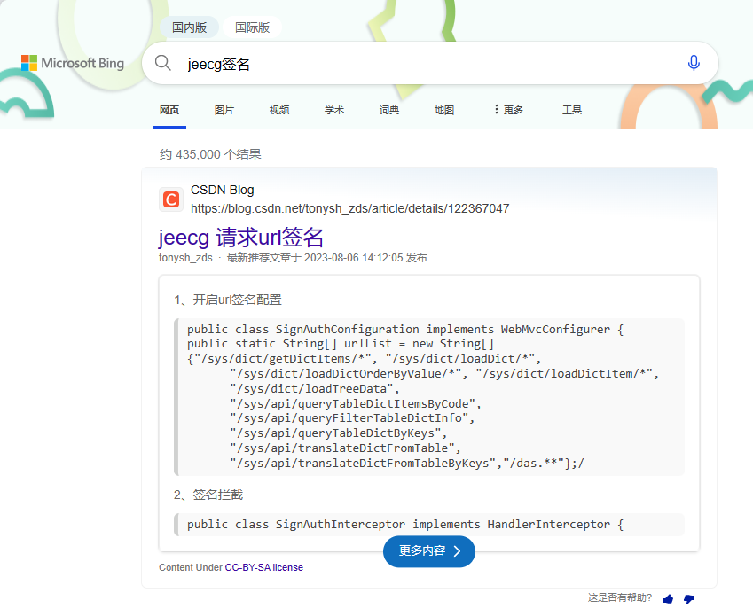Open the 学术 tab
The image size is (753, 616).
coord(334,110)
